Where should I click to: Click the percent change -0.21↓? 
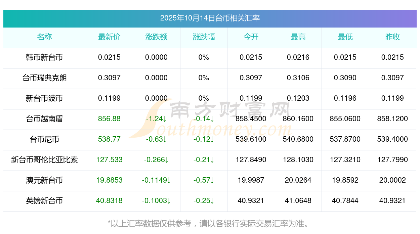[204, 160]
